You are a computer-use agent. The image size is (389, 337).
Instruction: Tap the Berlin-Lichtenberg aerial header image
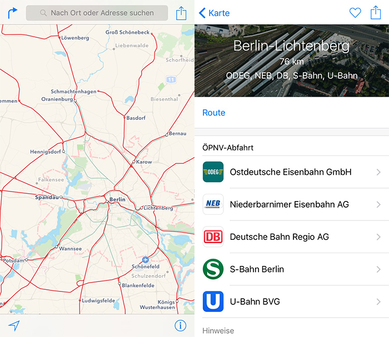pos(292,61)
